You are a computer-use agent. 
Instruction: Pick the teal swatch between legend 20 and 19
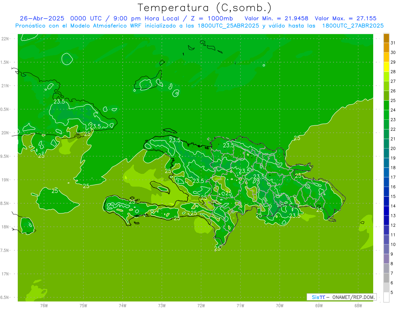386,153
